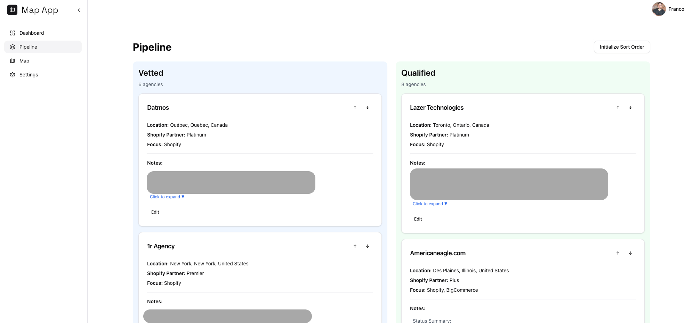The width and height of the screenshot is (693, 323).
Task: Click the Franco profile avatar
Action: click(659, 9)
